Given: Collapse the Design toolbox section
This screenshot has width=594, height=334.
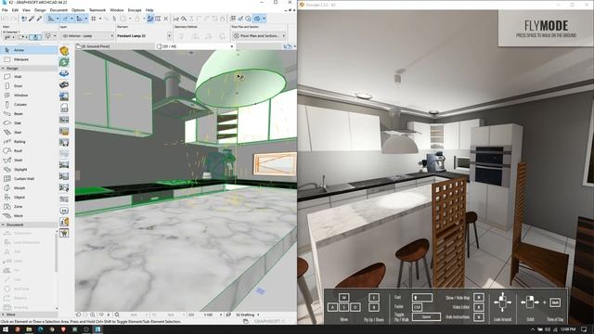Looking at the screenshot, I should tap(29, 68).
